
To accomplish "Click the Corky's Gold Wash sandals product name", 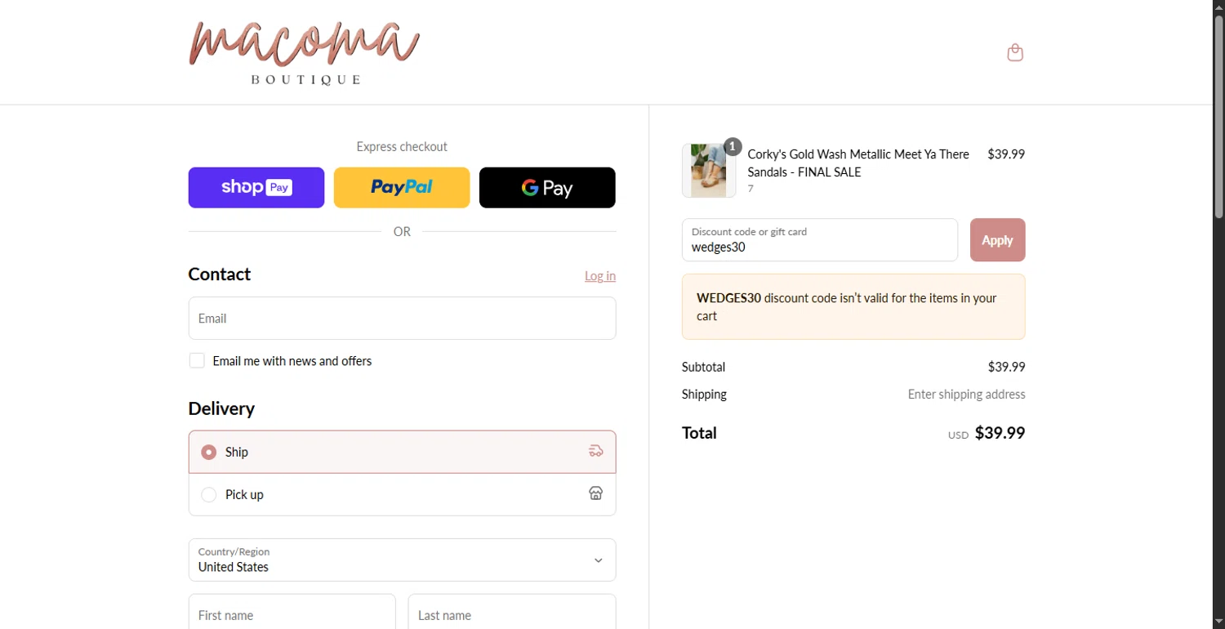I will tap(858, 163).
